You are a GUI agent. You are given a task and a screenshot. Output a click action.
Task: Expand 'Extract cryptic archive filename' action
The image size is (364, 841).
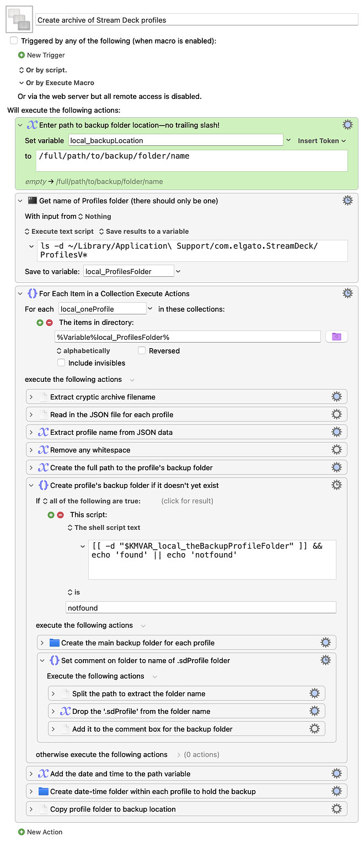(x=31, y=397)
